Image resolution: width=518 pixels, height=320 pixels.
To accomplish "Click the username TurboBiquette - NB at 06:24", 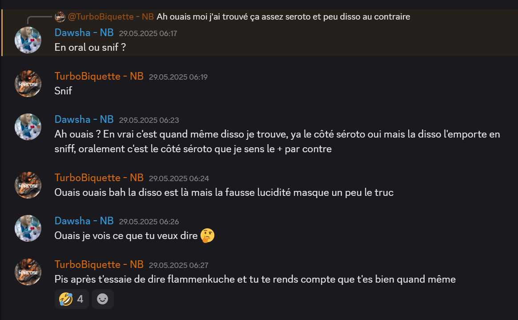I will (x=99, y=178).
